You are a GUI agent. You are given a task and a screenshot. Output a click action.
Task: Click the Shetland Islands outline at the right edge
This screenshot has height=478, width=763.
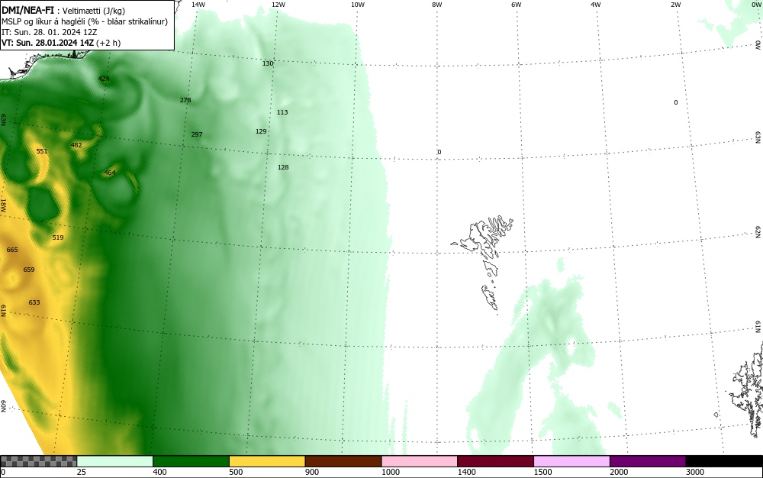[747, 389]
